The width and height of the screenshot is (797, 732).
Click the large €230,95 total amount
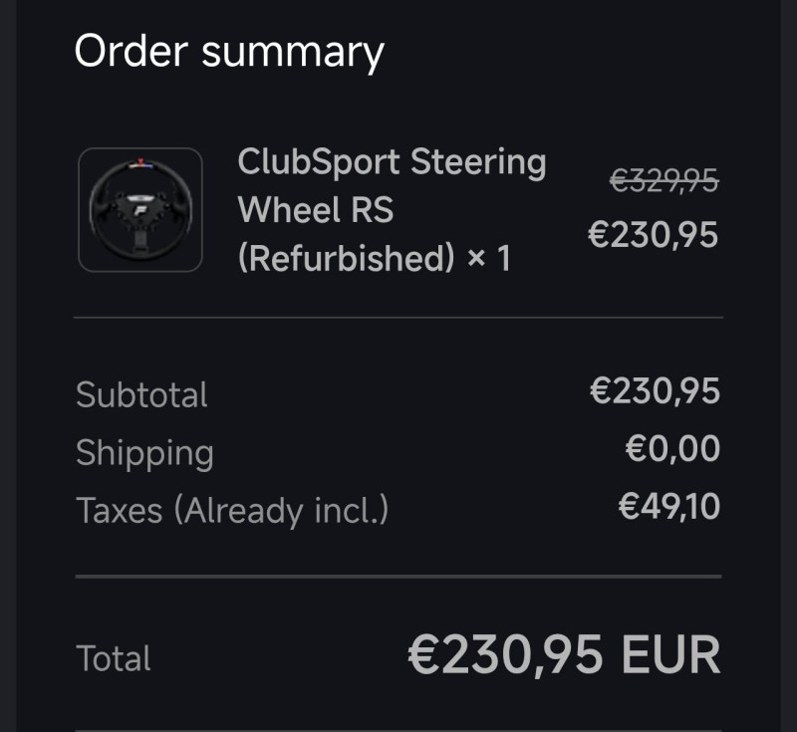506,655
